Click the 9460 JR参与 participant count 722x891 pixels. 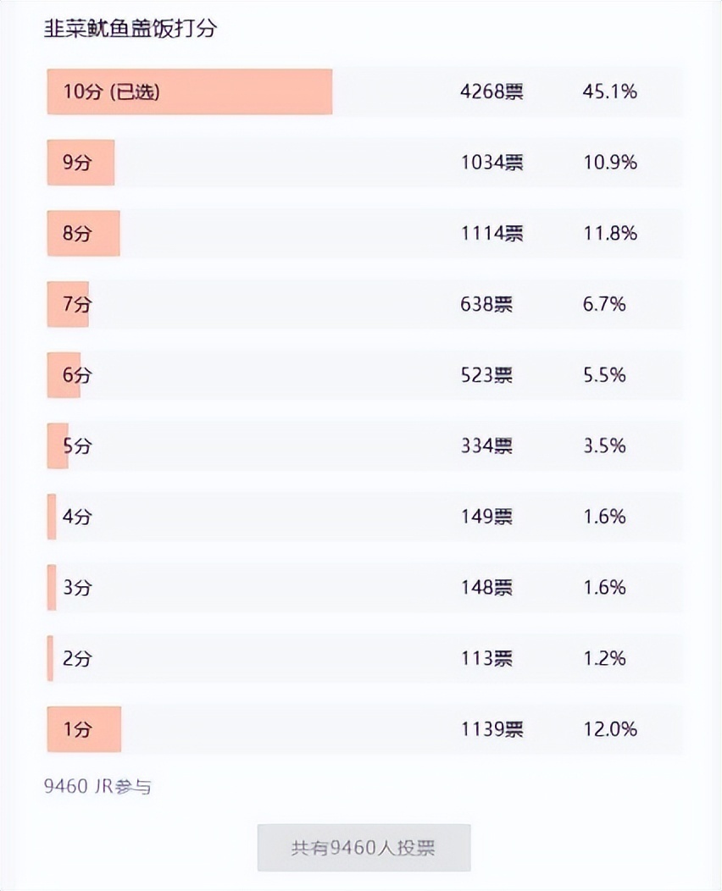pyautogui.click(x=97, y=787)
